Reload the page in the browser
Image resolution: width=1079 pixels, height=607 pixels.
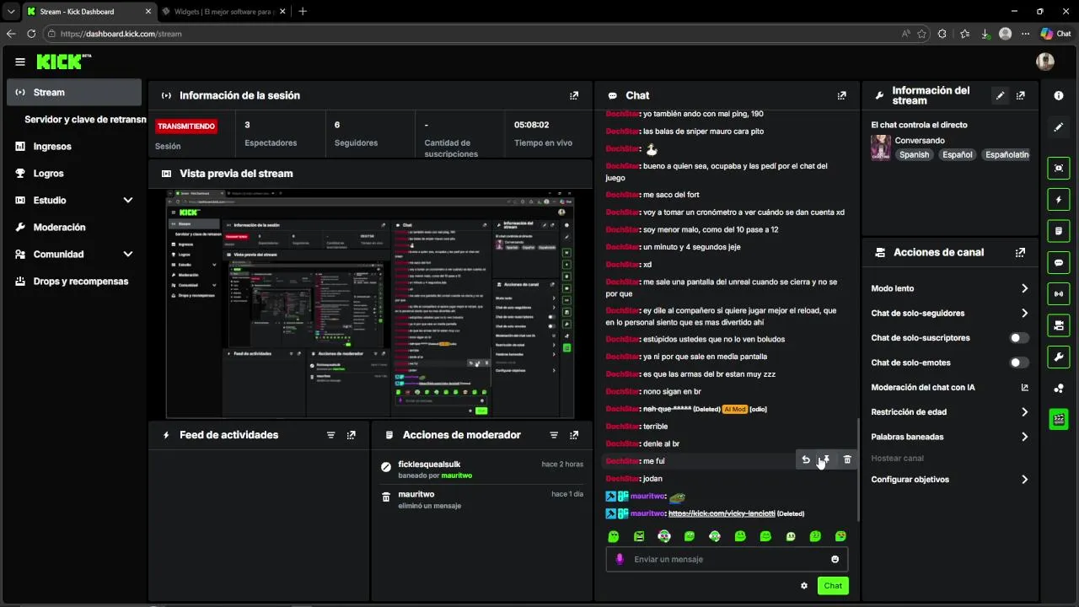pyautogui.click(x=31, y=34)
